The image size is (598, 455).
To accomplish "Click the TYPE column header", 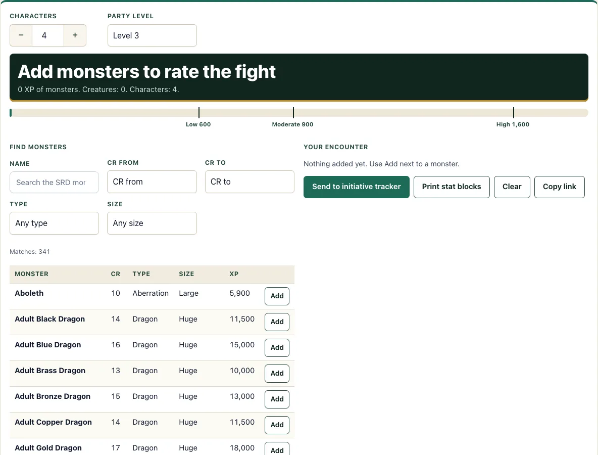I will tap(141, 274).
